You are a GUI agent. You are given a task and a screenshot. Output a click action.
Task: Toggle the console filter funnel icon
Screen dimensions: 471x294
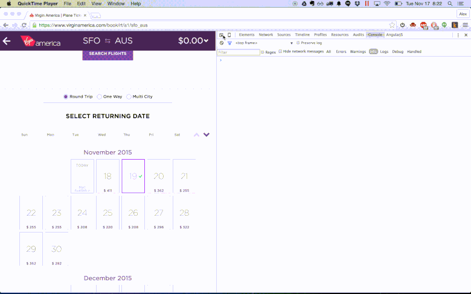point(229,43)
